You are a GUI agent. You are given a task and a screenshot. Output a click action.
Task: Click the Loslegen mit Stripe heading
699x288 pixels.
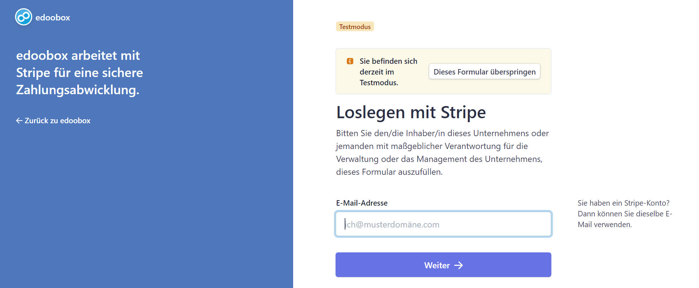click(x=411, y=112)
